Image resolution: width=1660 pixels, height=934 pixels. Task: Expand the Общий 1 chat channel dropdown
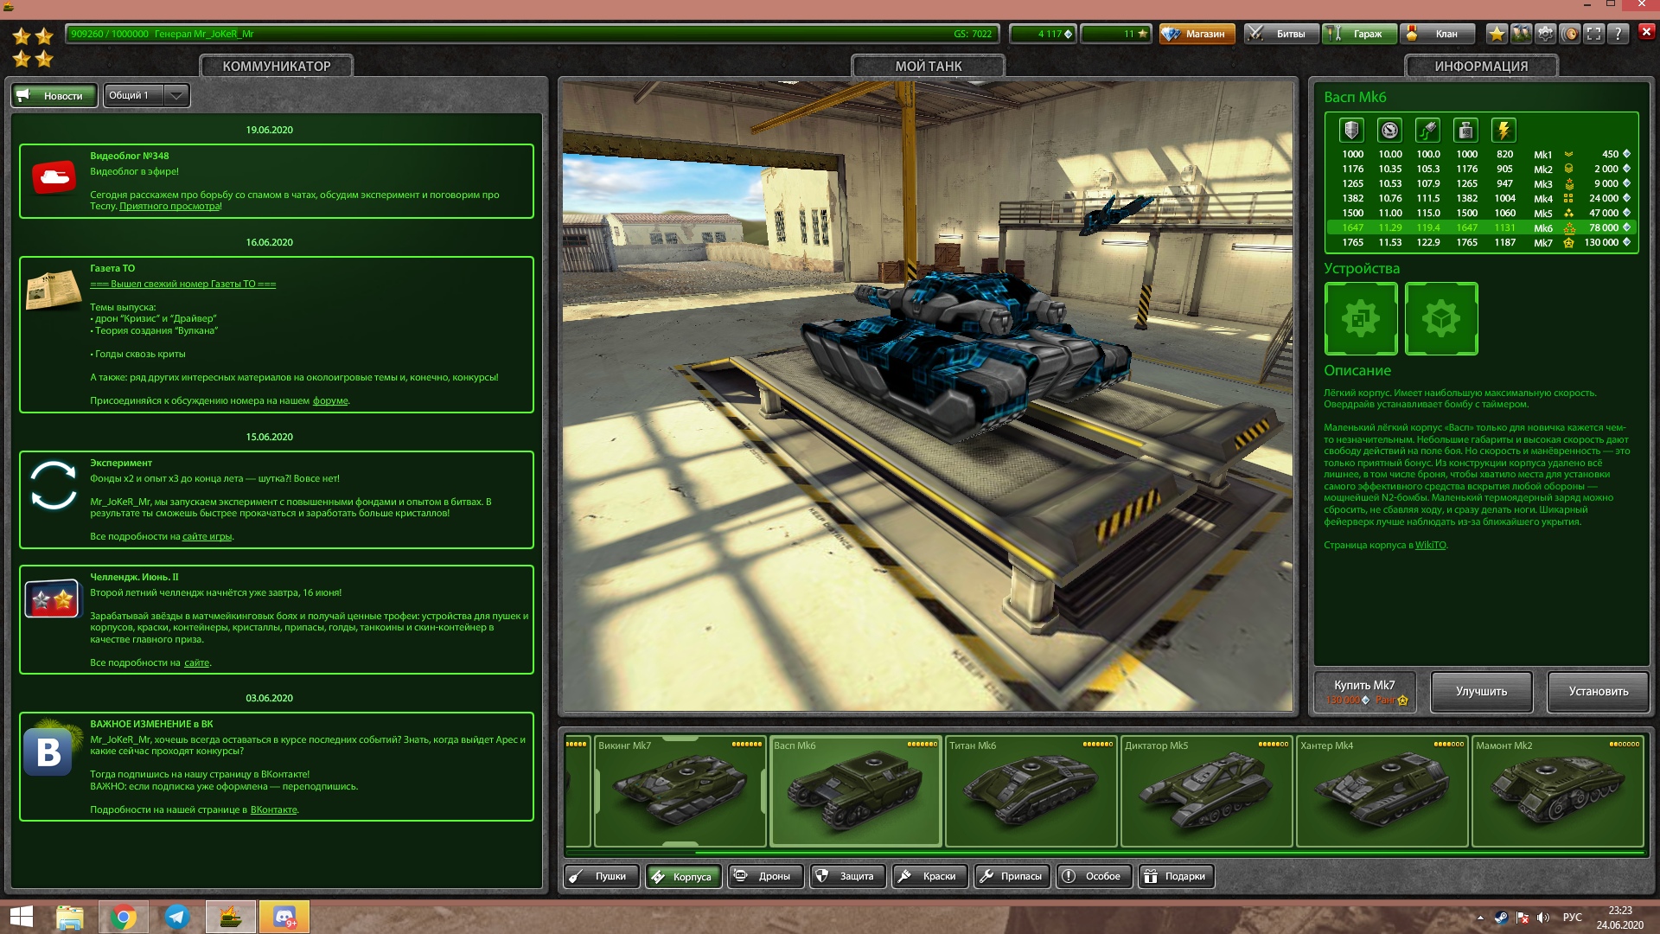click(x=146, y=95)
